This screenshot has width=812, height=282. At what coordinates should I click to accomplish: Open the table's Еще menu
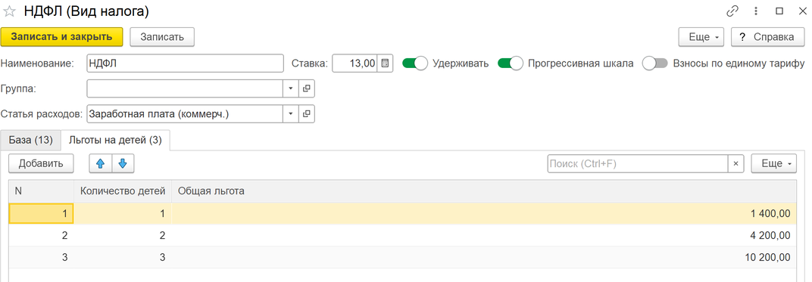[x=773, y=164]
